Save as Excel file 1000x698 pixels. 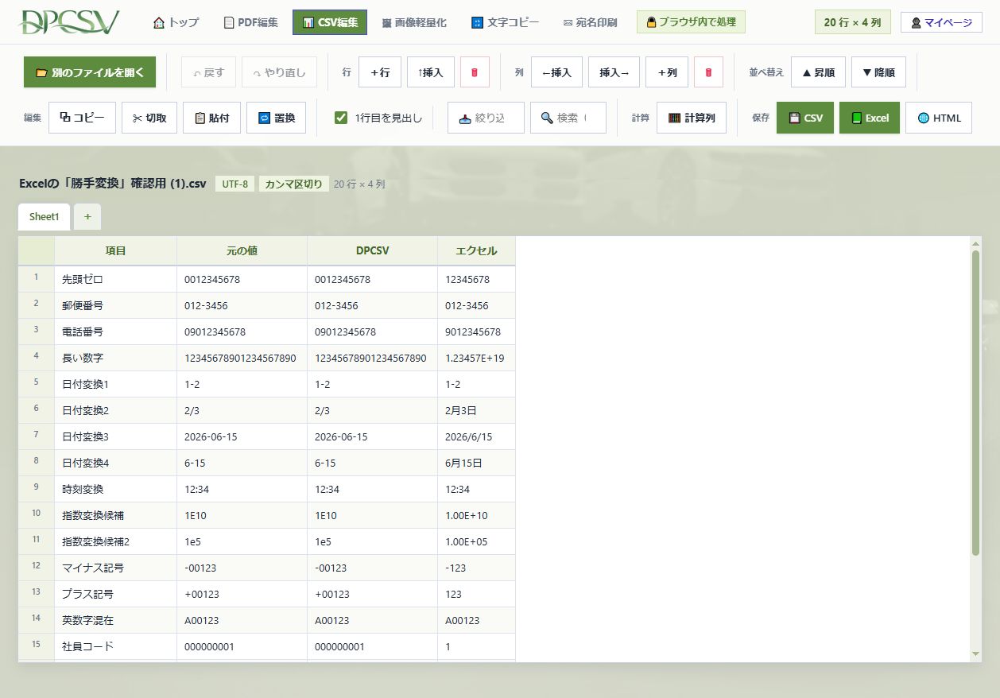(870, 118)
